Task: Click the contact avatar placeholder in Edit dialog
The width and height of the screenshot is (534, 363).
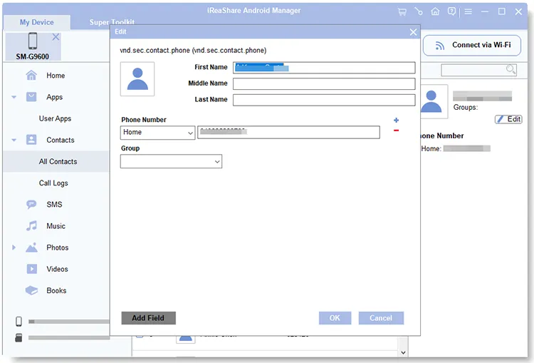Action: coord(137,79)
